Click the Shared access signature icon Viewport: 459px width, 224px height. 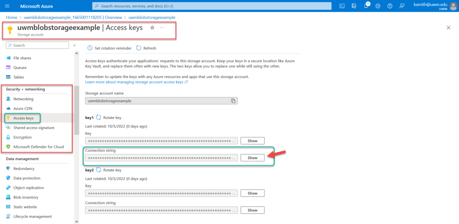9,127
